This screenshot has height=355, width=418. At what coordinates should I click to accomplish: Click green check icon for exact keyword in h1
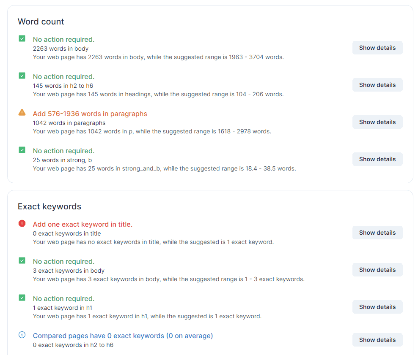(x=22, y=298)
